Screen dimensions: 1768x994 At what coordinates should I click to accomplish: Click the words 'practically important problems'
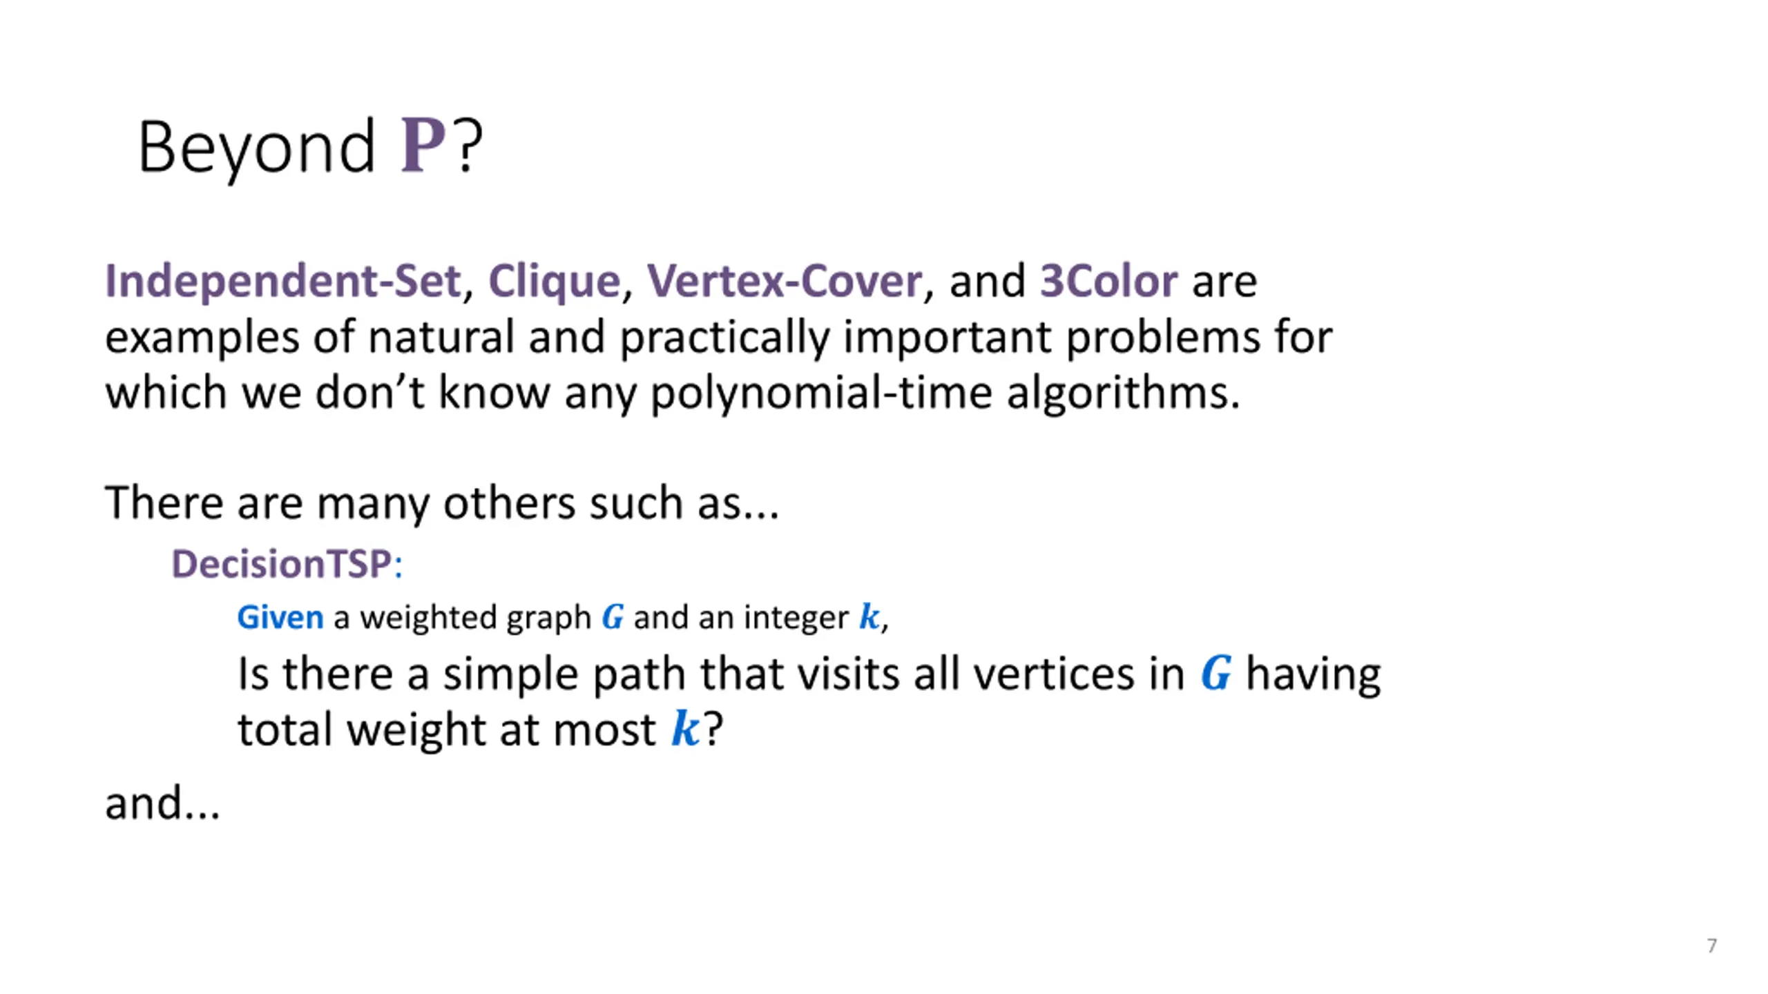(940, 338)
